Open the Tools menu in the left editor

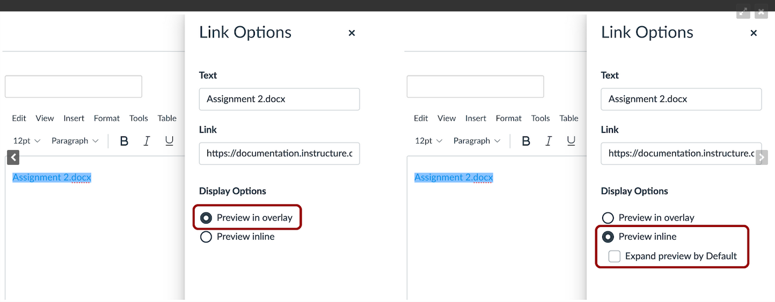click(x=138, y=118)
